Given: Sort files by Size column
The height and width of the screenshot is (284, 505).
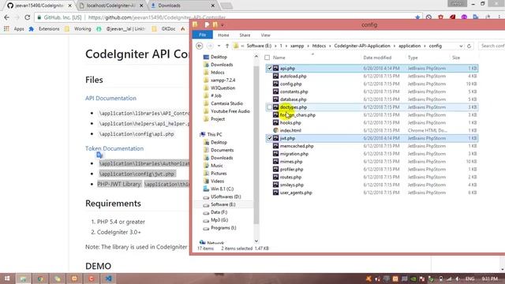Looking at the screenshot, I should 456,58.
